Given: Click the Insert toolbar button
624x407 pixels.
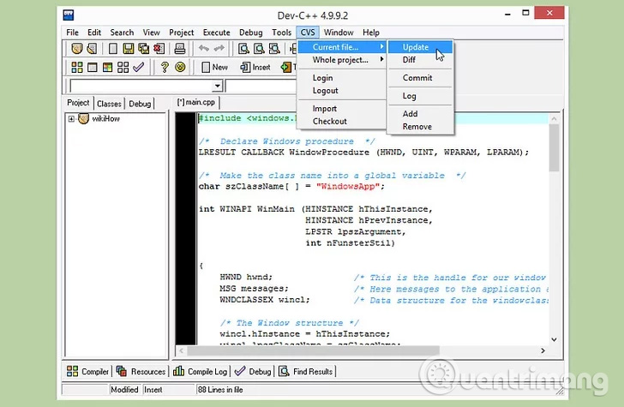Looking at the screenshot, I should [x=255, y=67].
